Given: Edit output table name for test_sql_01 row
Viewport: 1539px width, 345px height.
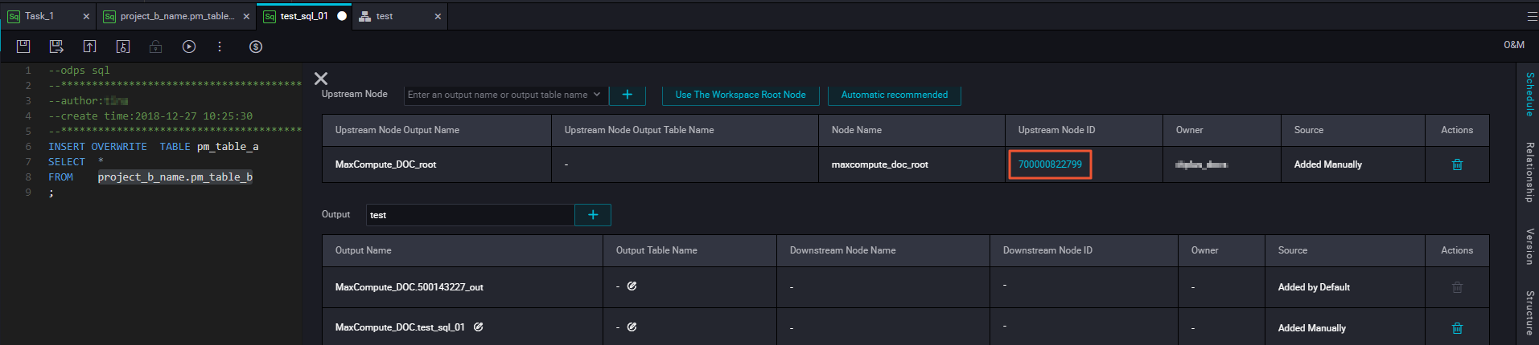Looking at the screenshot, I should pyautogui.click(x=632, y=327).
